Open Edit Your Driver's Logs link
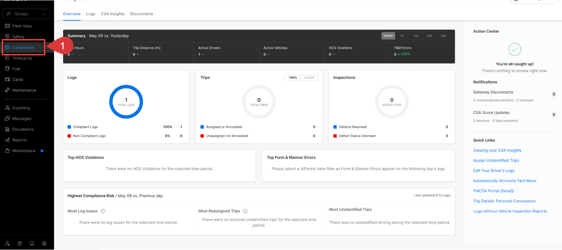Viewport: 562px width, 250px height. (494, 170)
